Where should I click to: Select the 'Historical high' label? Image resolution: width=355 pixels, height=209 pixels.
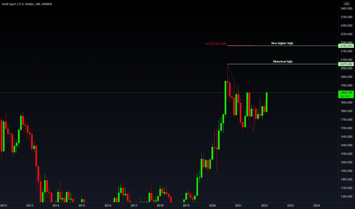[283, 62]
